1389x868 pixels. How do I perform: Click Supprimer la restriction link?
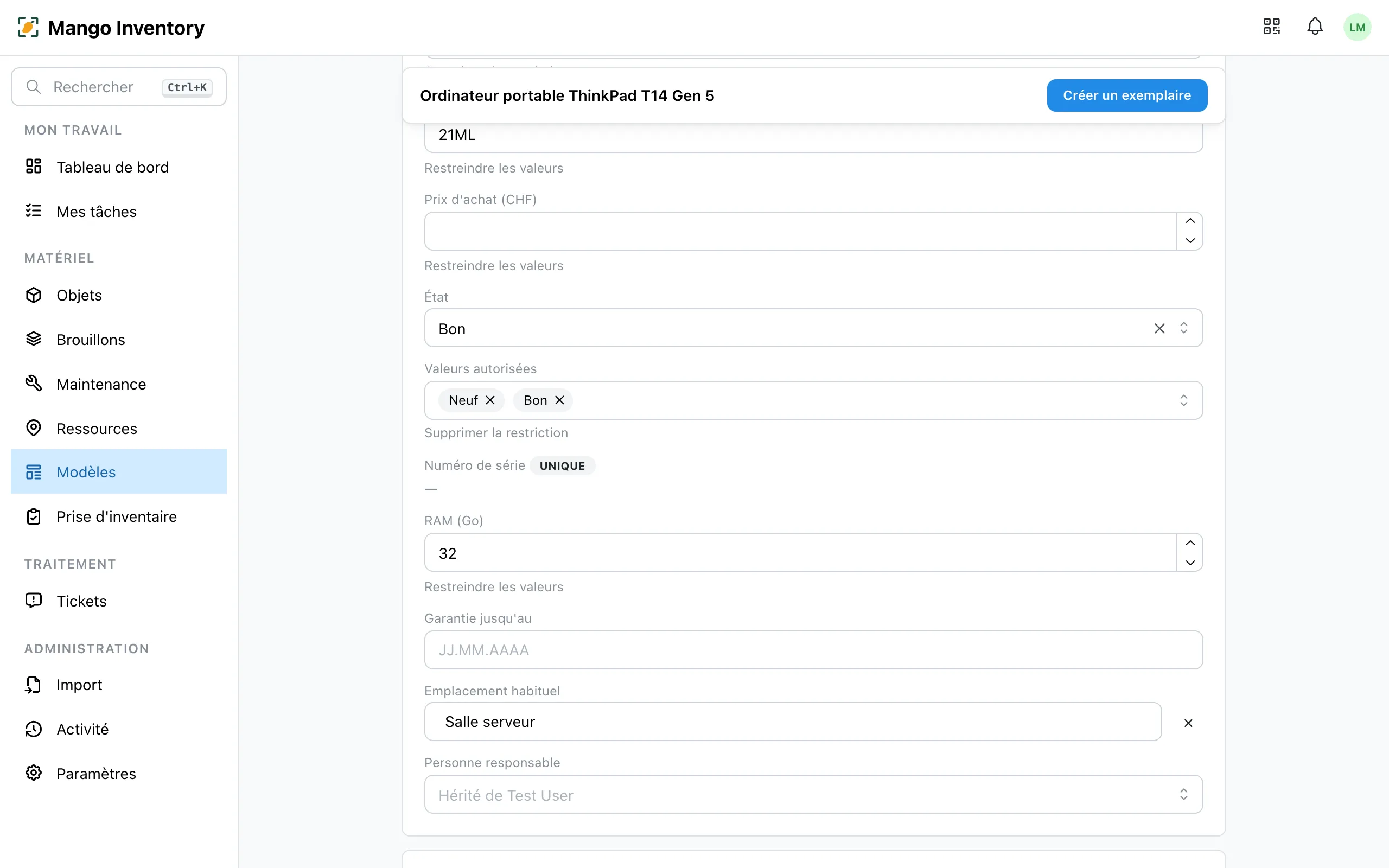(x=496, y=433)
